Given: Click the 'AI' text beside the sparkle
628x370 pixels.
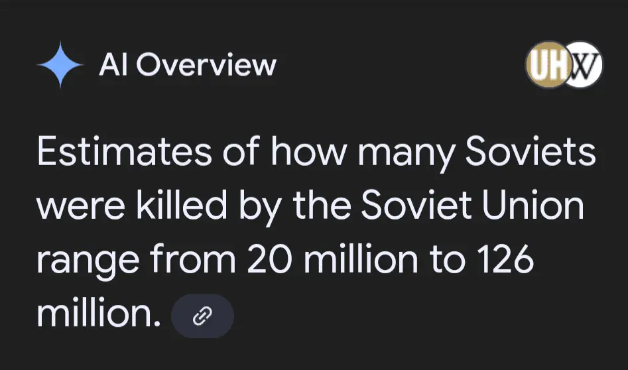Looking at the screenshot, I should (x=111, y=65).
